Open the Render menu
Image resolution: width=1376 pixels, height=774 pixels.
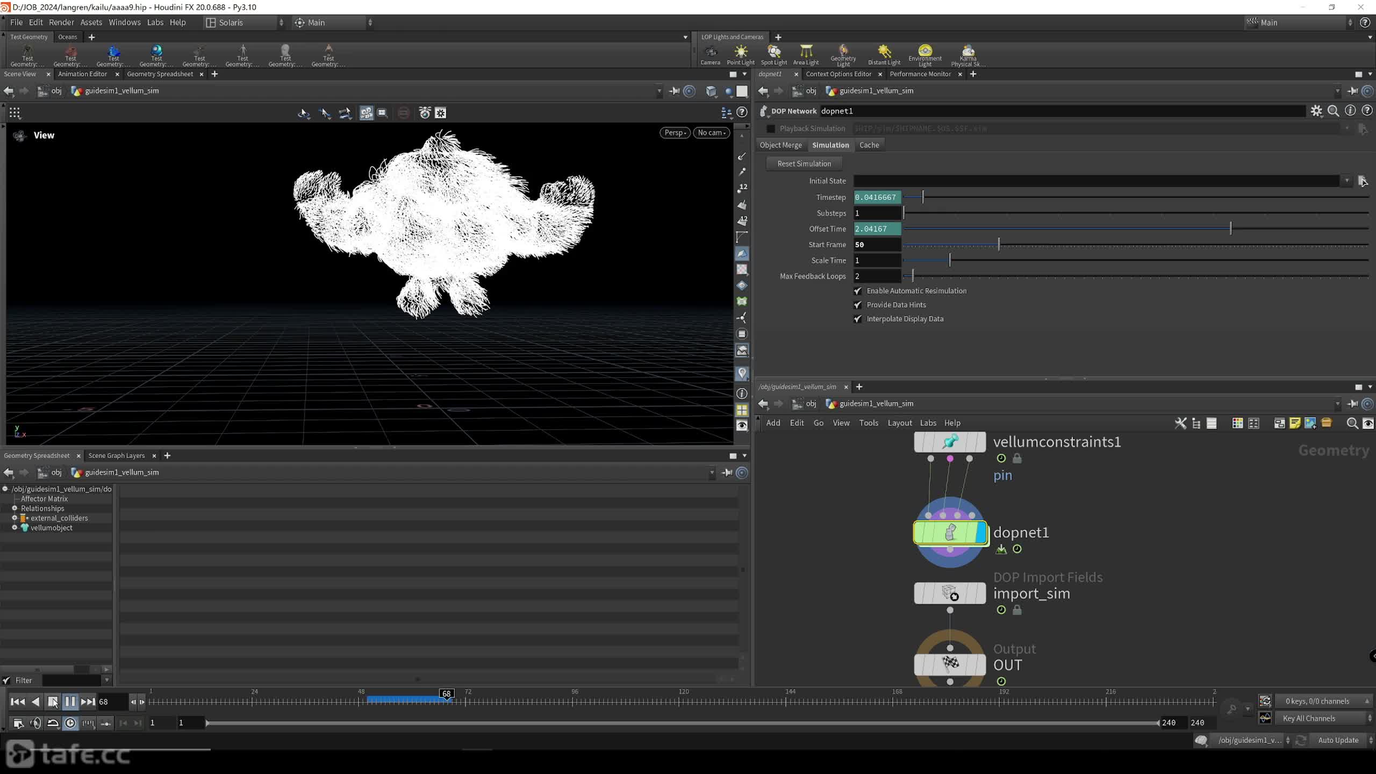(61, 23)
